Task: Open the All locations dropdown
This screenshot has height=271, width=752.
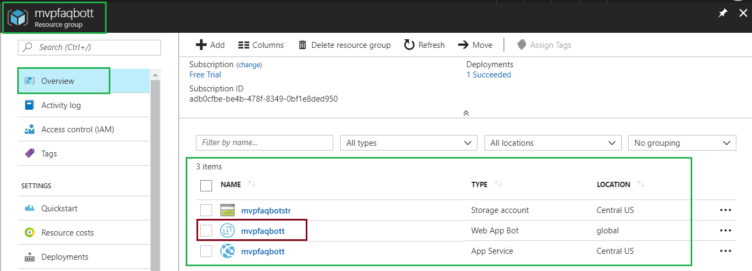Action: (552, 143)
